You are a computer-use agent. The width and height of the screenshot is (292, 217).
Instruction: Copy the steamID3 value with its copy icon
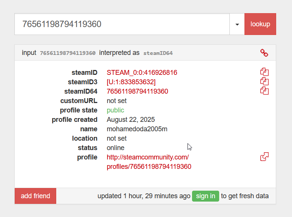coord(264,82)
